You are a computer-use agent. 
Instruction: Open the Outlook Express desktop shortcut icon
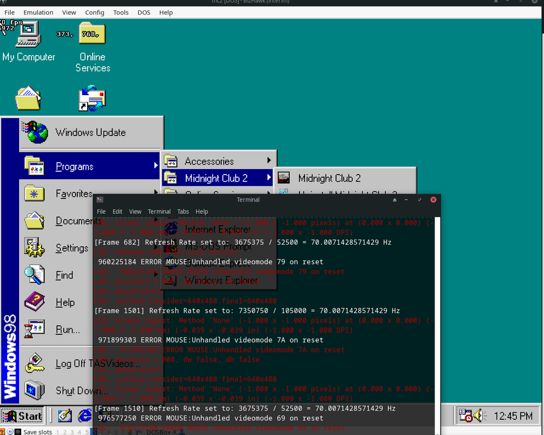[x=92, y=98]
